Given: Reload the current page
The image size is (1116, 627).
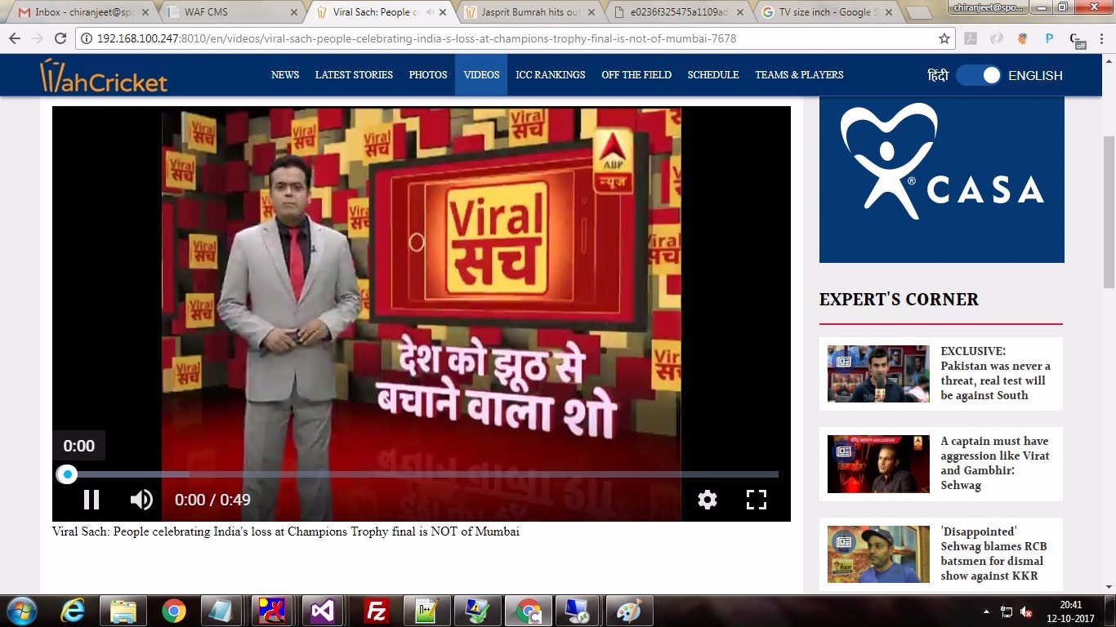Looking at the screenshot, I should (x=60, y=38).
